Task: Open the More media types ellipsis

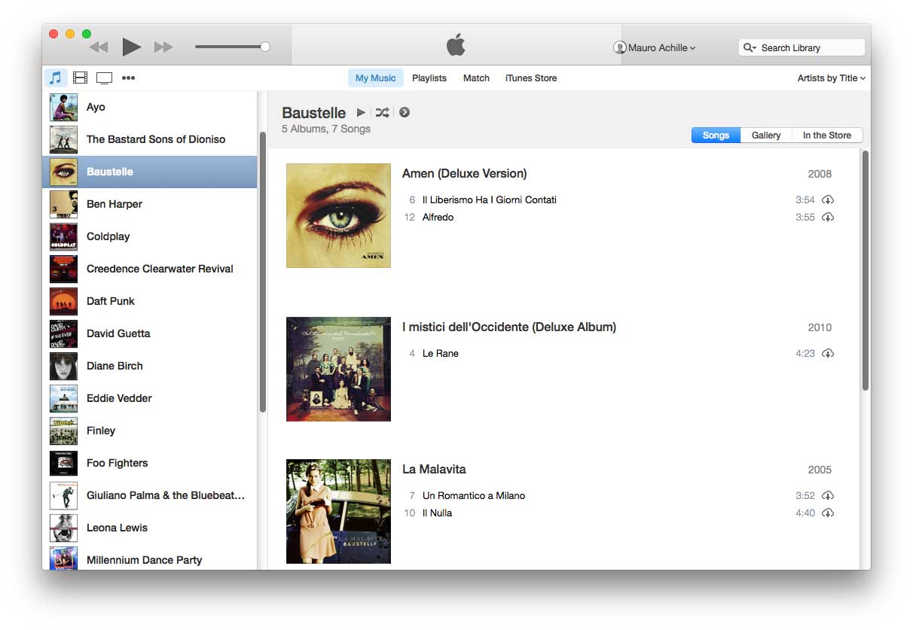Action: pos(128,78)
